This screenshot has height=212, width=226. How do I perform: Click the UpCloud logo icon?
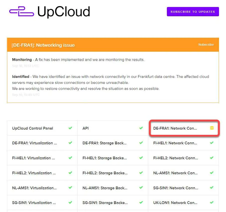[x=22, y=11]
